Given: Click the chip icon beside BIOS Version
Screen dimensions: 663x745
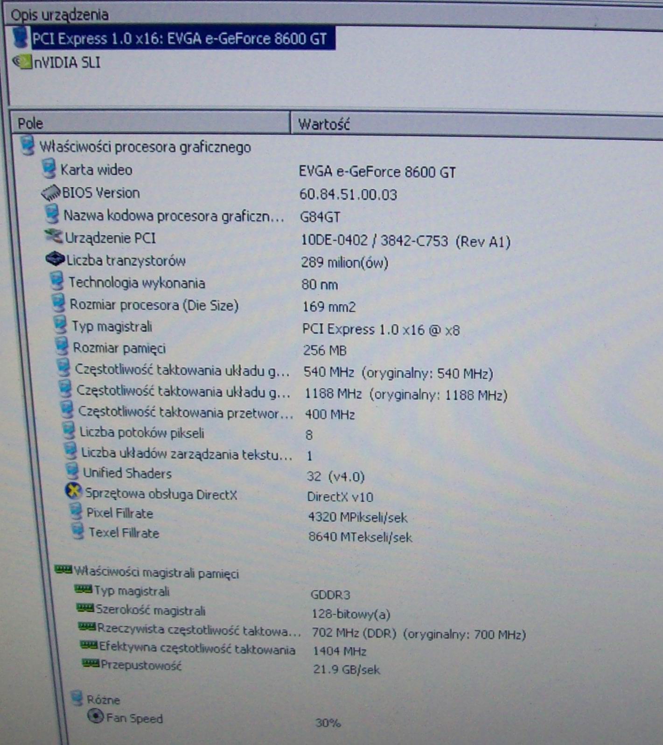Looking at the screenshot, I should (51, 192).
